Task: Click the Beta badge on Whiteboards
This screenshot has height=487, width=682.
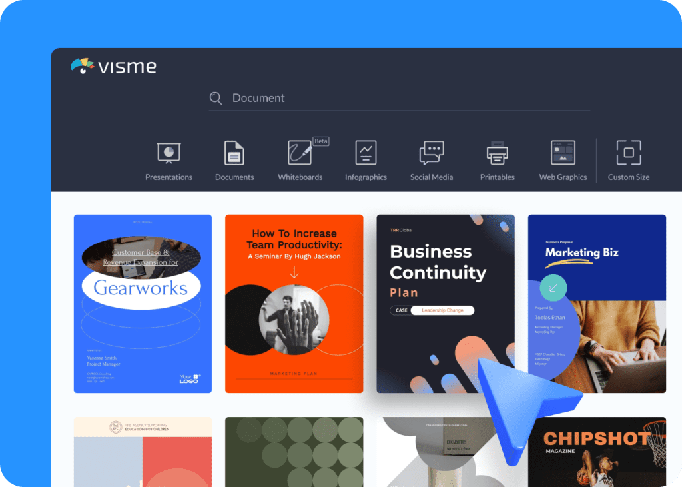Action: [321, 141]
